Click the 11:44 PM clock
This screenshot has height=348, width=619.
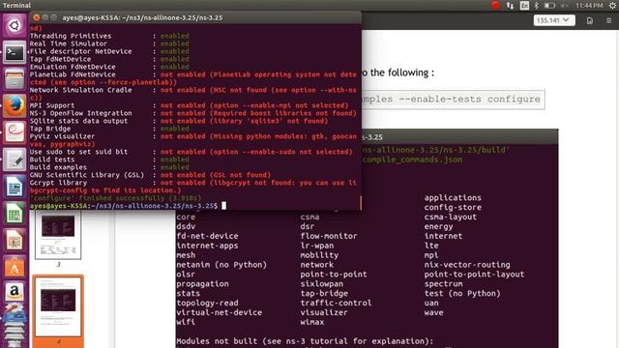point(589,5)
